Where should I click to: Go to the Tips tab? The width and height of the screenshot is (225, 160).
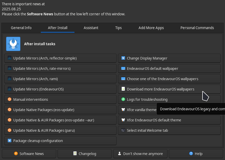coord(118,28)
